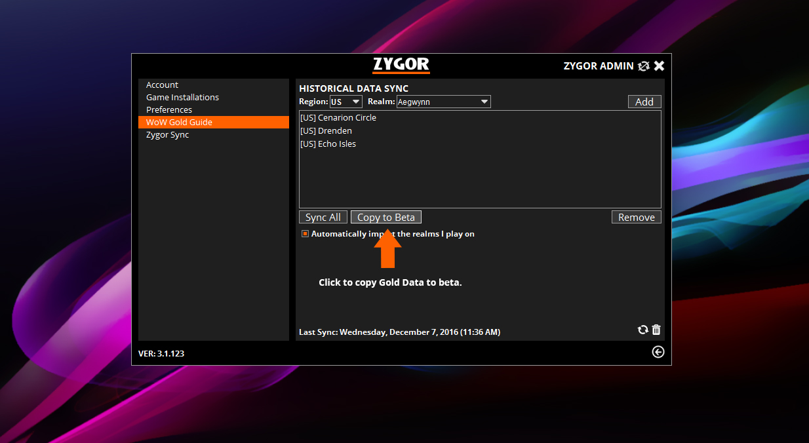Image resolution: width=809 pixels, height=443 pixels.
Task: Click Sync All button
Action: click(323, 218)
